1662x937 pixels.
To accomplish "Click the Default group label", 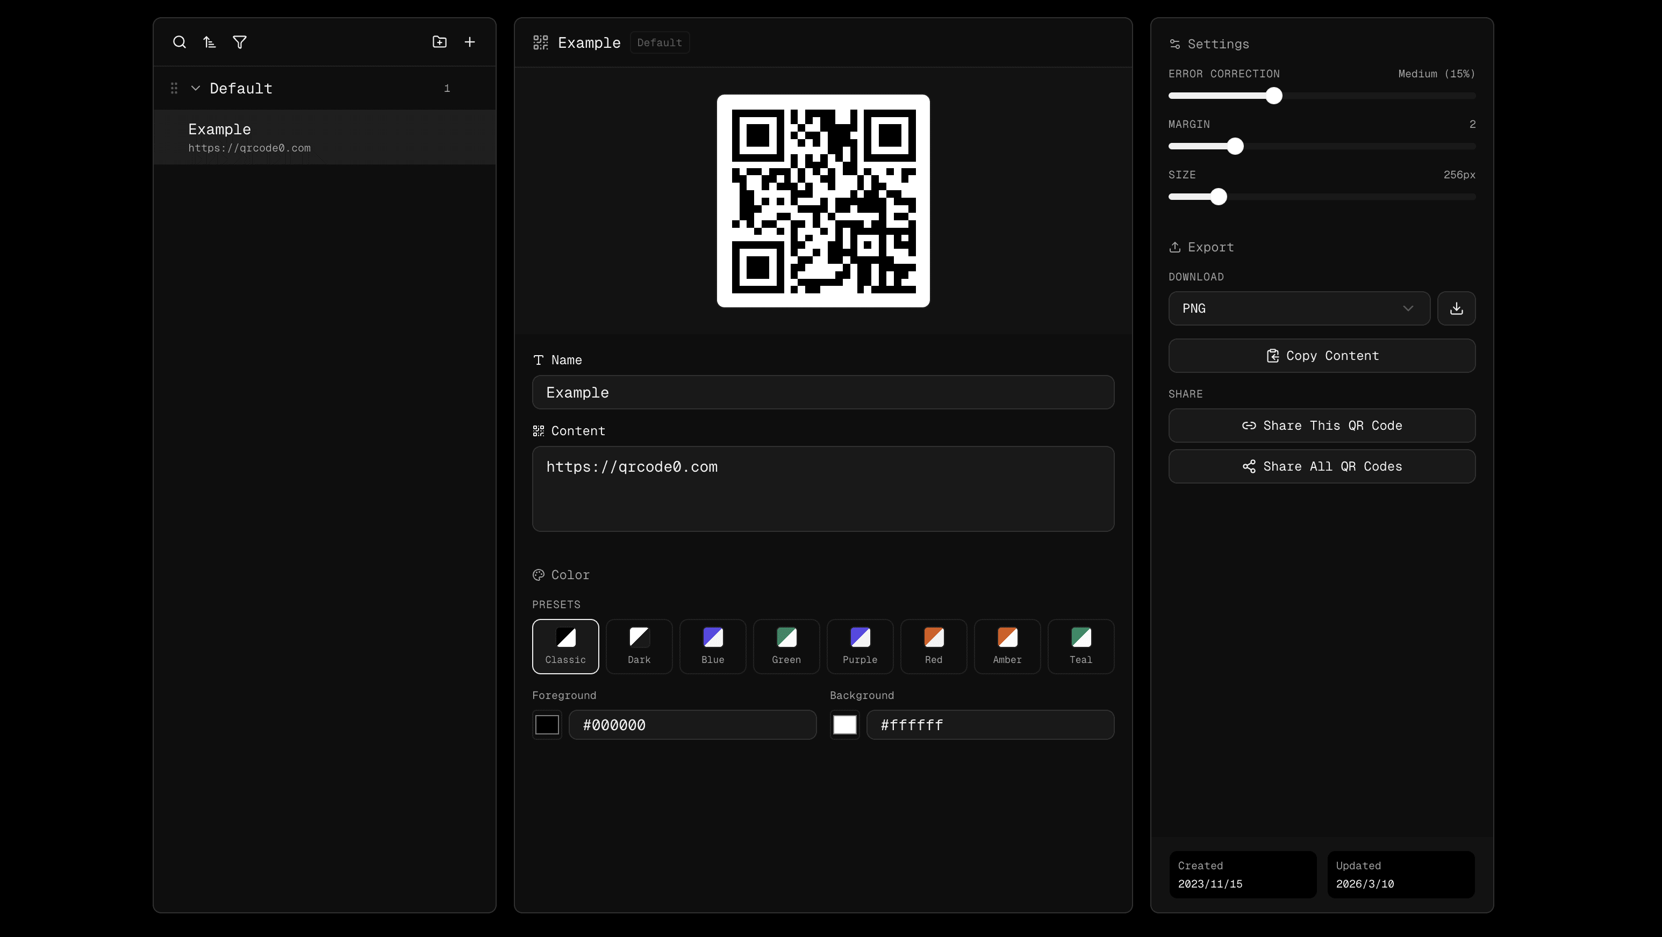I will 241,88.
